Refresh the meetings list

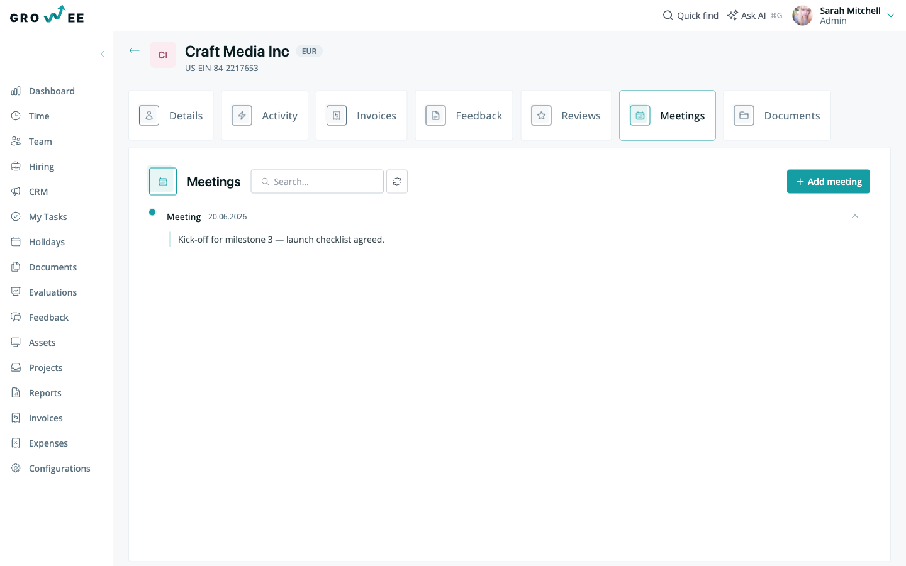(x=397, y=182)
